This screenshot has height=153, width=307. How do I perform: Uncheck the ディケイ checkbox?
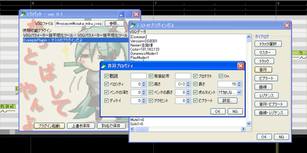[x=106, y=100]
